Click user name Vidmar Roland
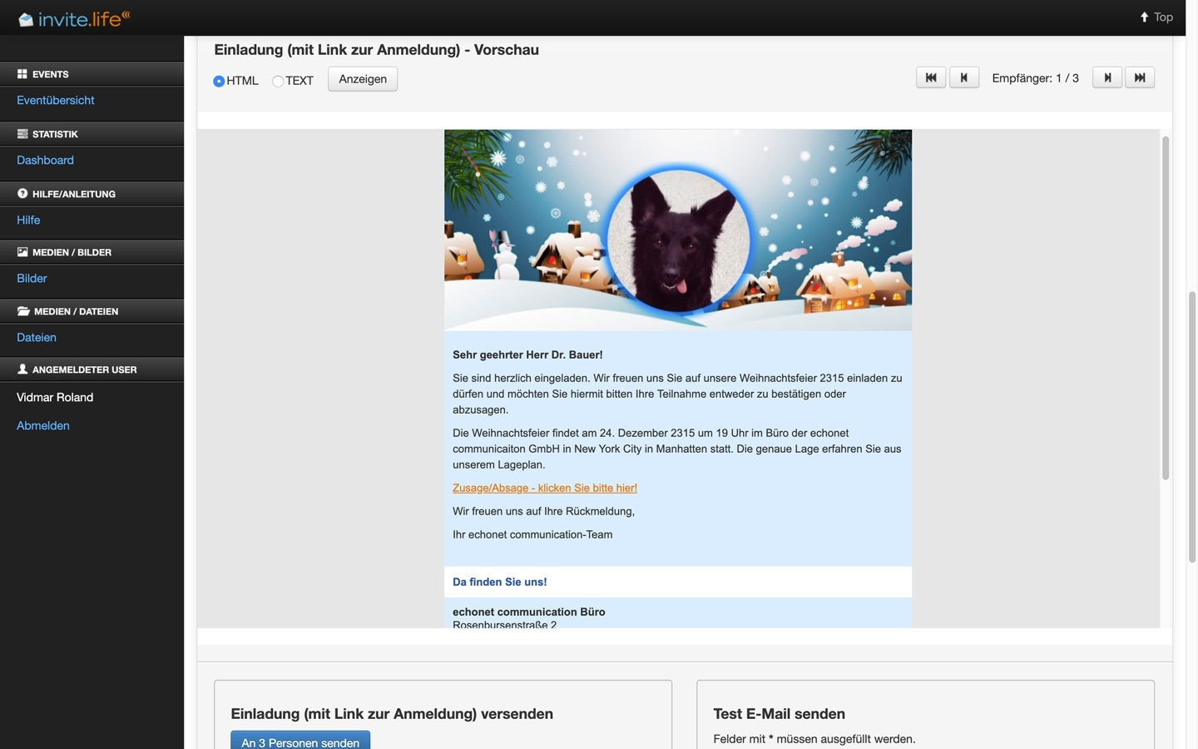 [x=55, y=397]
